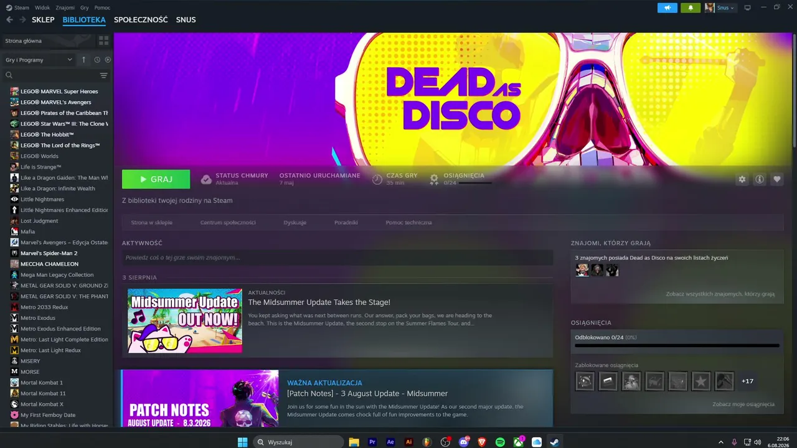
Task: Open File Explorer from the taskbar
Action: click(x=354, y=442)
